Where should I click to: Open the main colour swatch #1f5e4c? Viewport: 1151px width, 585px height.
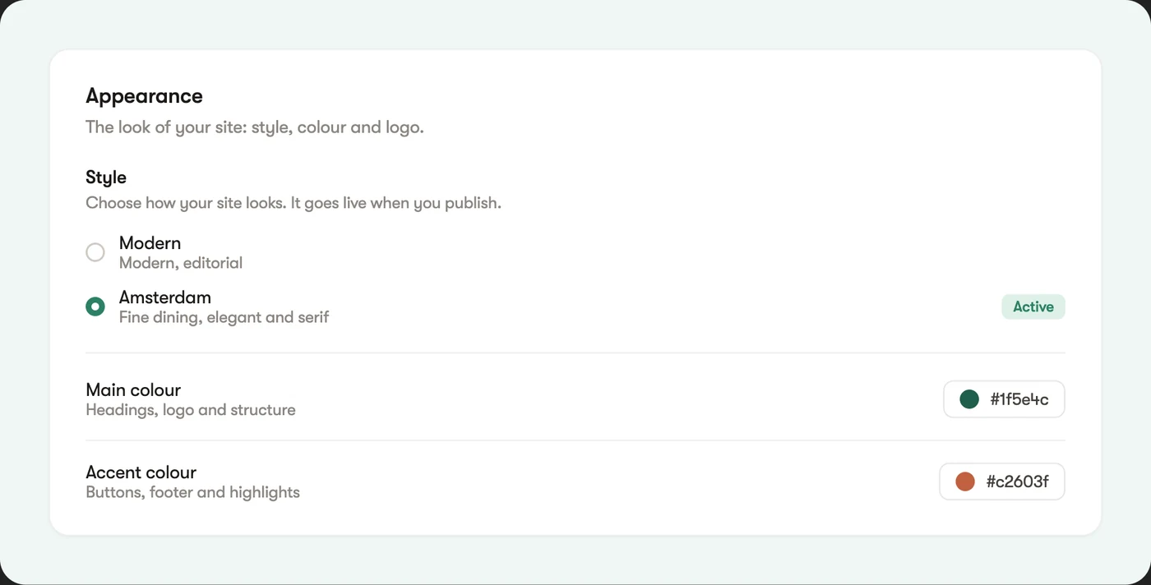coord(969,399)
